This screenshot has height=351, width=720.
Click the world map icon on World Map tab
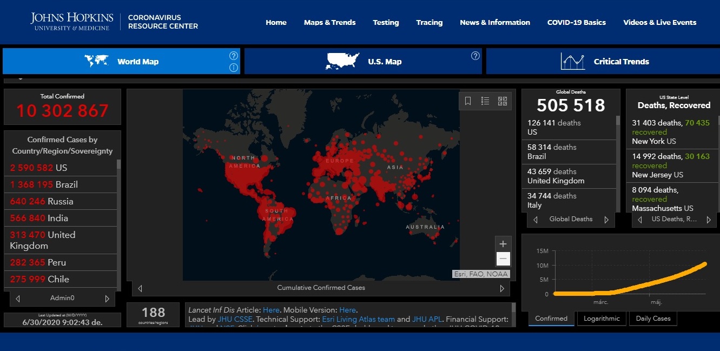click(x=97, y=61)
